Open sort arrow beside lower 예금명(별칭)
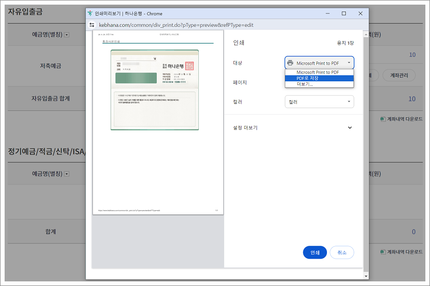The height and width of the screenshot is (286, 430). click(67, 174)
